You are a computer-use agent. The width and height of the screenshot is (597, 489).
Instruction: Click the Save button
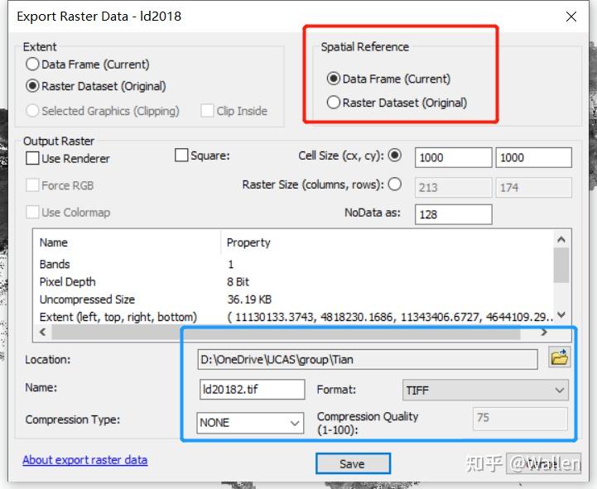[x=353, y=463]
